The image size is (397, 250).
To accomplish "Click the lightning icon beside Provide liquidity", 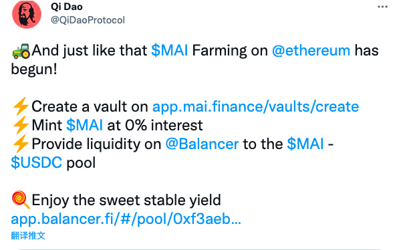I will tap(21, 144).
